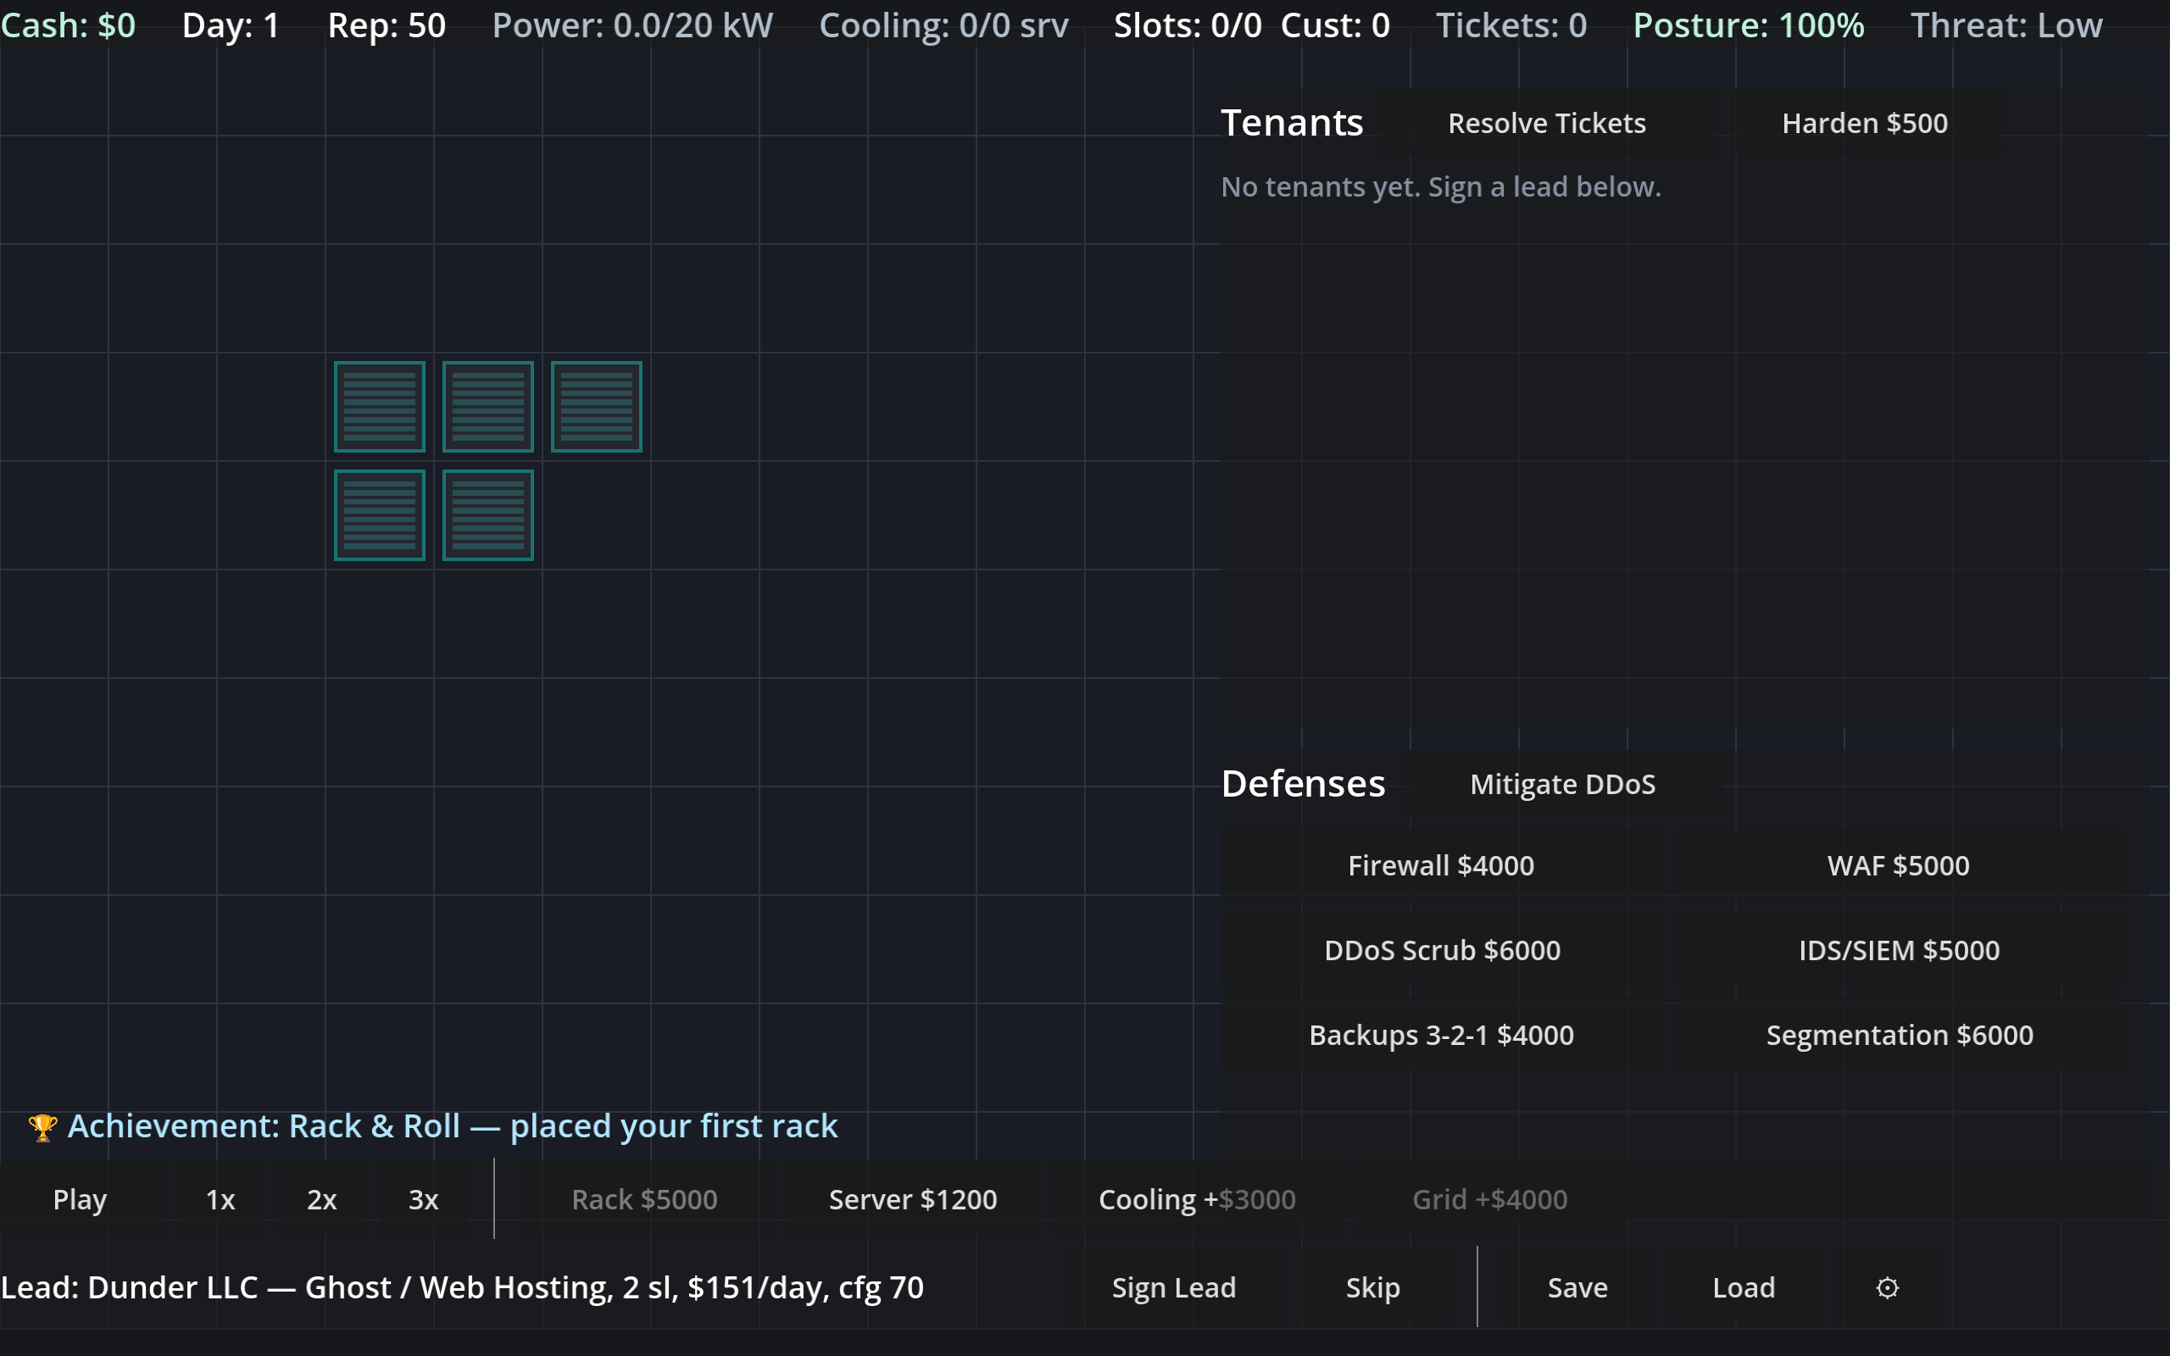Sign the Dunder LLC lead
This screenshot has height=1356, width=2170.
1174,1288
